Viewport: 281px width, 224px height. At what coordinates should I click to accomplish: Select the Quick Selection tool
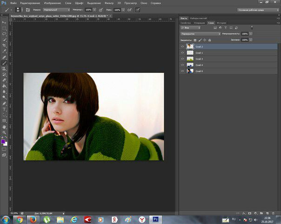(4, 40)
